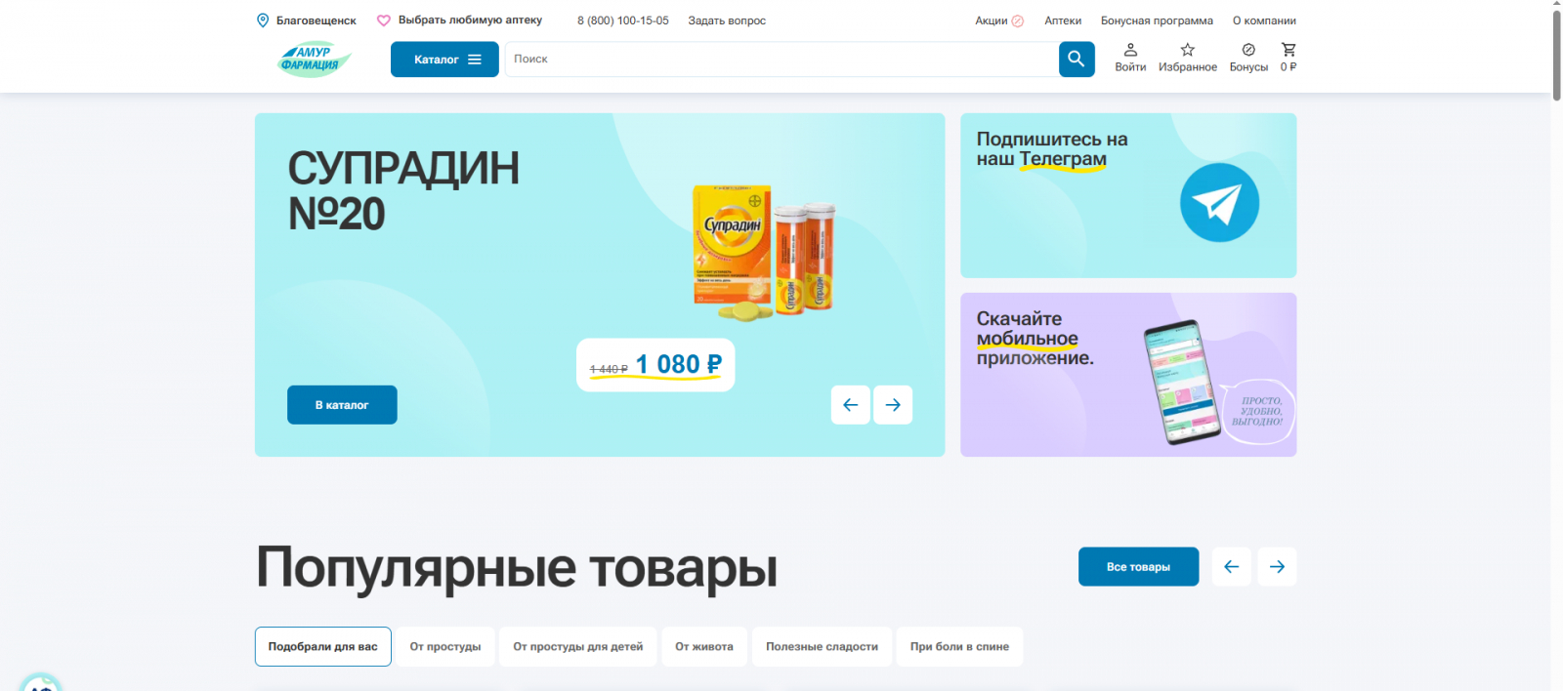Click the Войти user icon
Screen dimensions: 1563x691
(1130, 50)
